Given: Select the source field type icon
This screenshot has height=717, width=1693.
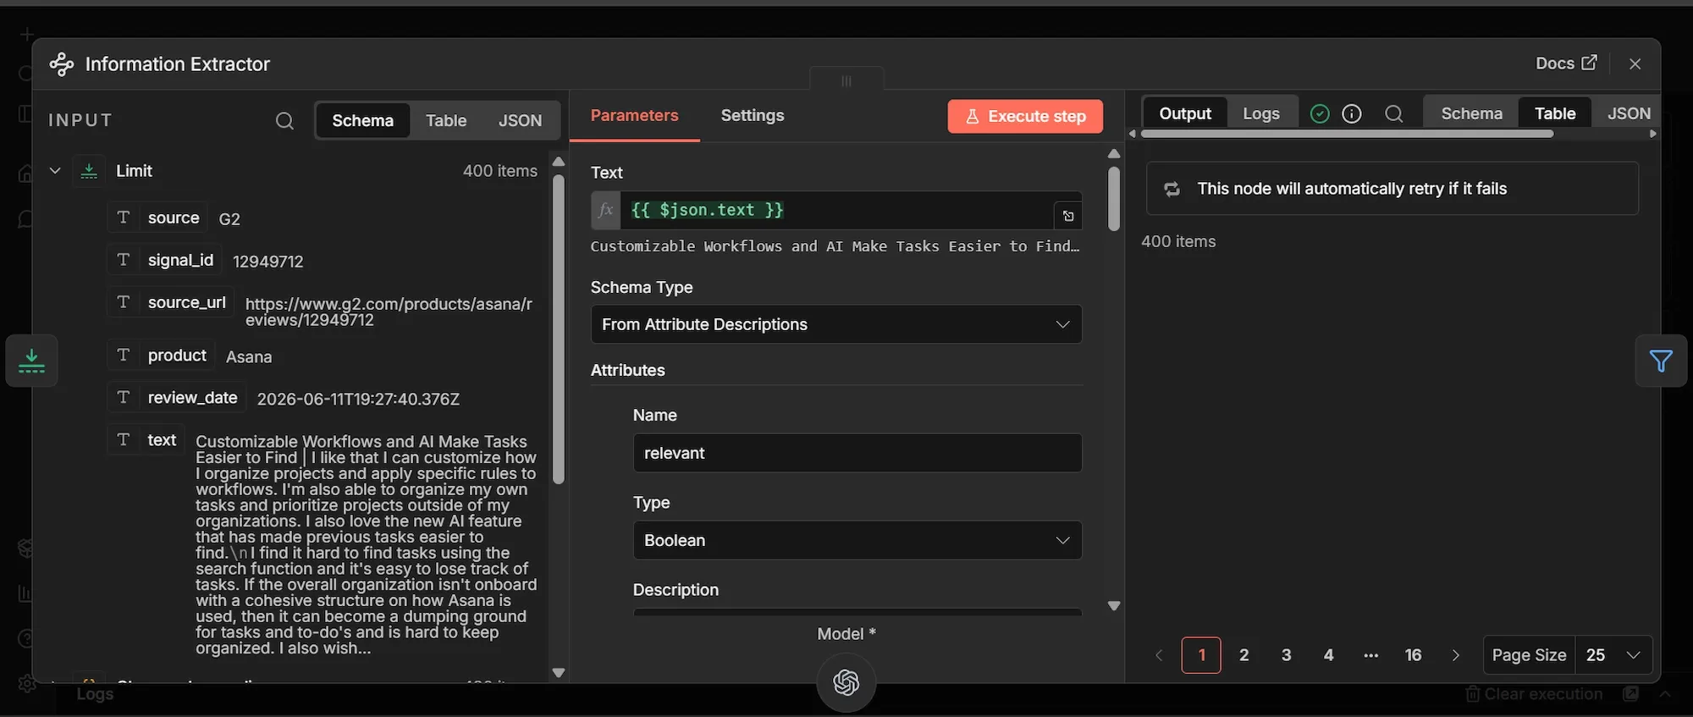Looking at the screenshot, I should (x=124, y=218).
